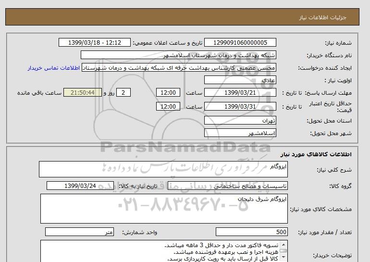Click the buyer notes text area
The height and width of the screenshot is (262, 370).
[x=164, y=251]
